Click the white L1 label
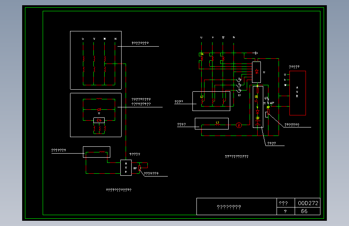349x226 pixels. coord(239,95)
